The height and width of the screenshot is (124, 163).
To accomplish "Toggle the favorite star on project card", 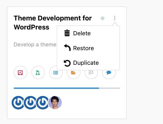I will [102, 18].
